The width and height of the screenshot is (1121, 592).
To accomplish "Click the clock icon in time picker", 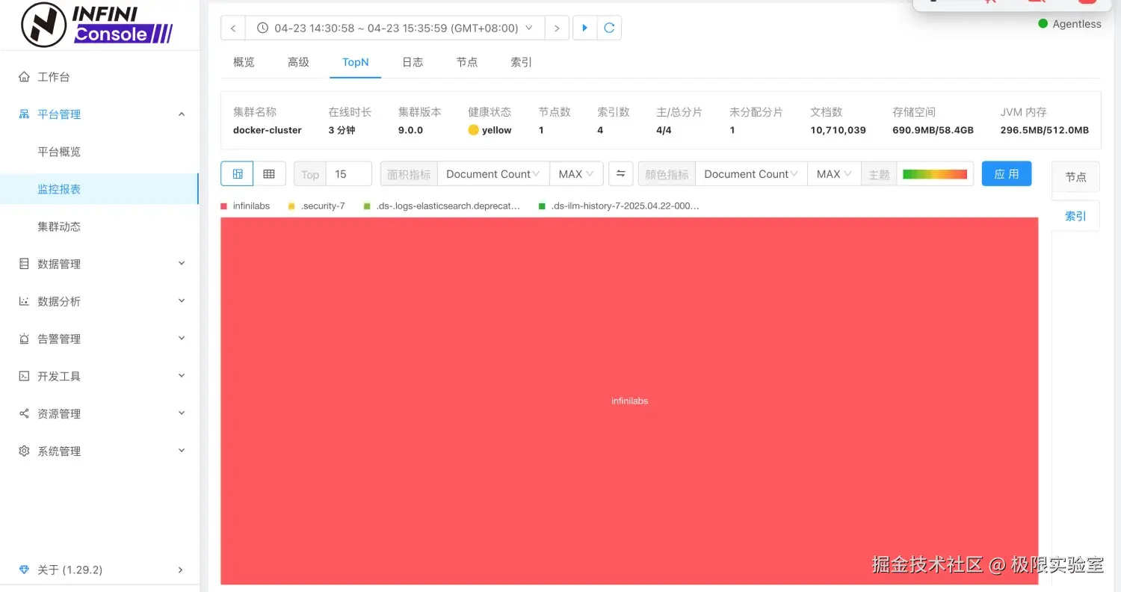I will tap(262, 28).
